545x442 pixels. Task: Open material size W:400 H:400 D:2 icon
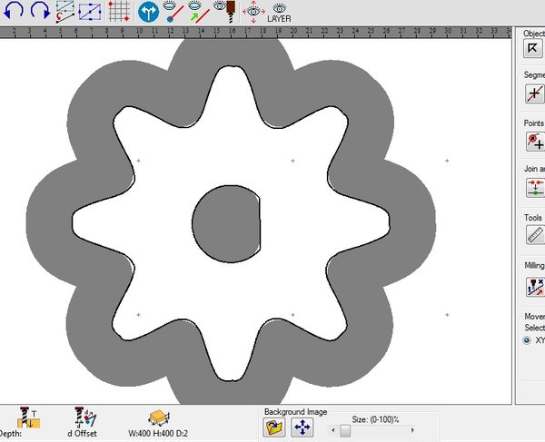(x=158, y=418)
